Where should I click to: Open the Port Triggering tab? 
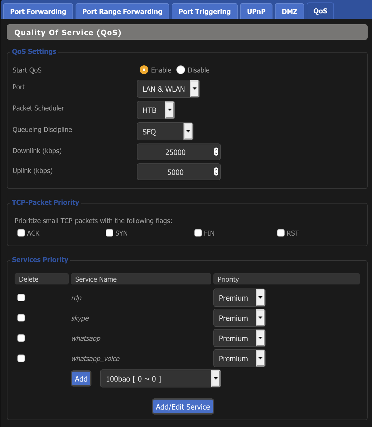click(x=204, y=12)
